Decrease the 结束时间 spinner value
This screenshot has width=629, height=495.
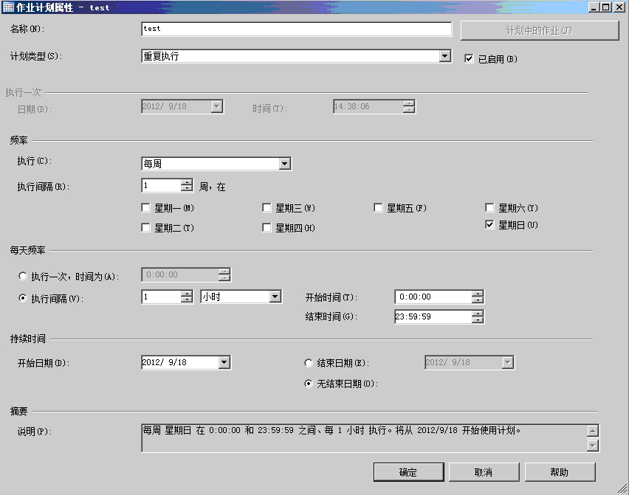478,320
